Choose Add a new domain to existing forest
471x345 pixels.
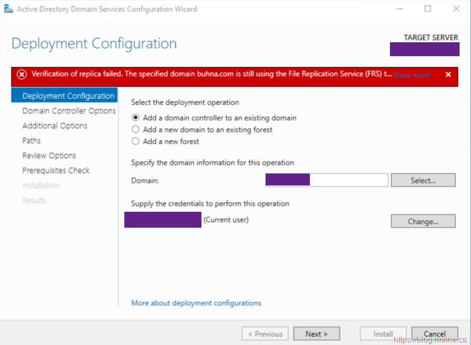(x=135, y=130)
